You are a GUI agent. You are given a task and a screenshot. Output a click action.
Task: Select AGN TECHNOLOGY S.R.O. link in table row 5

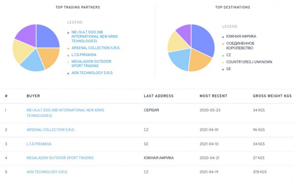[x=47, y=172]
